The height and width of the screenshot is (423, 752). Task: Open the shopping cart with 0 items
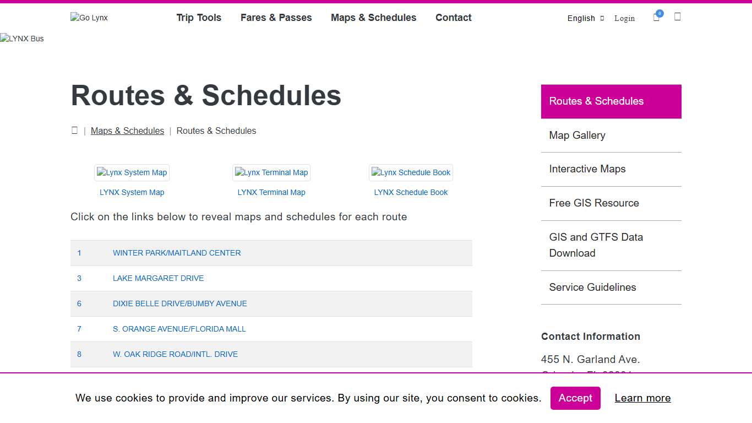(656, 17)
